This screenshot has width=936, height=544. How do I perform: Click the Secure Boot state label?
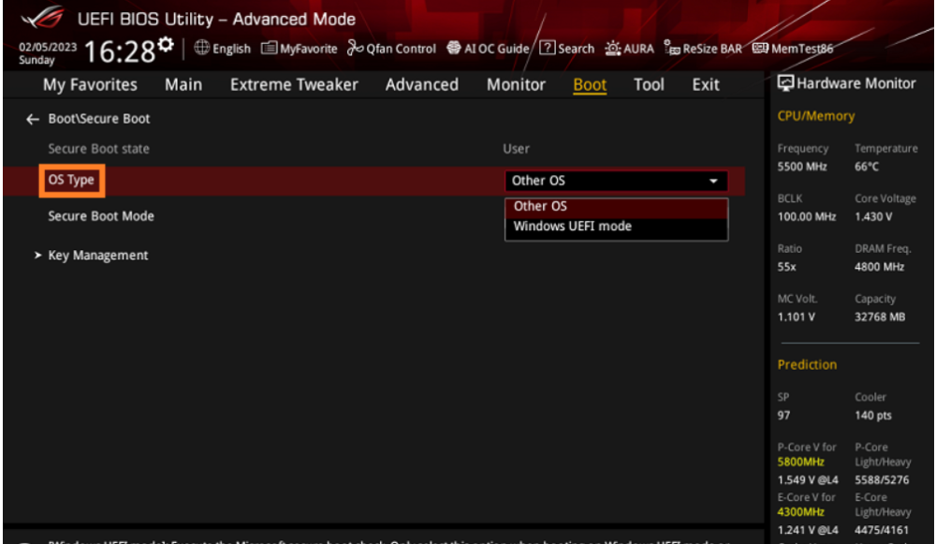point(98,149)
